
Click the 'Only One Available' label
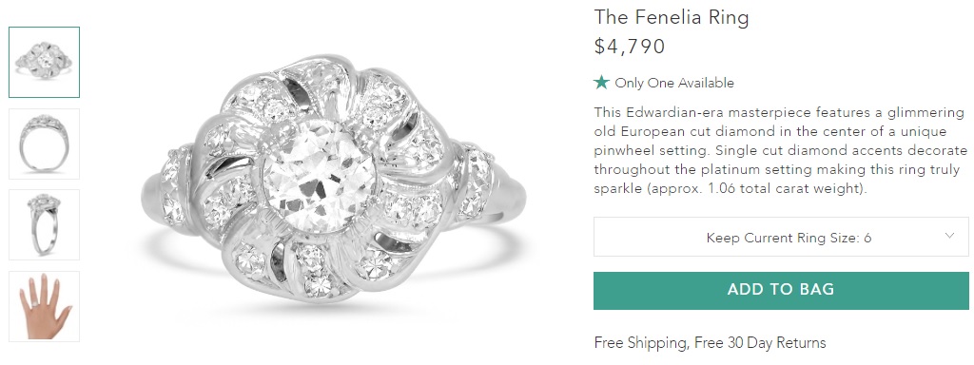point(674,84)
